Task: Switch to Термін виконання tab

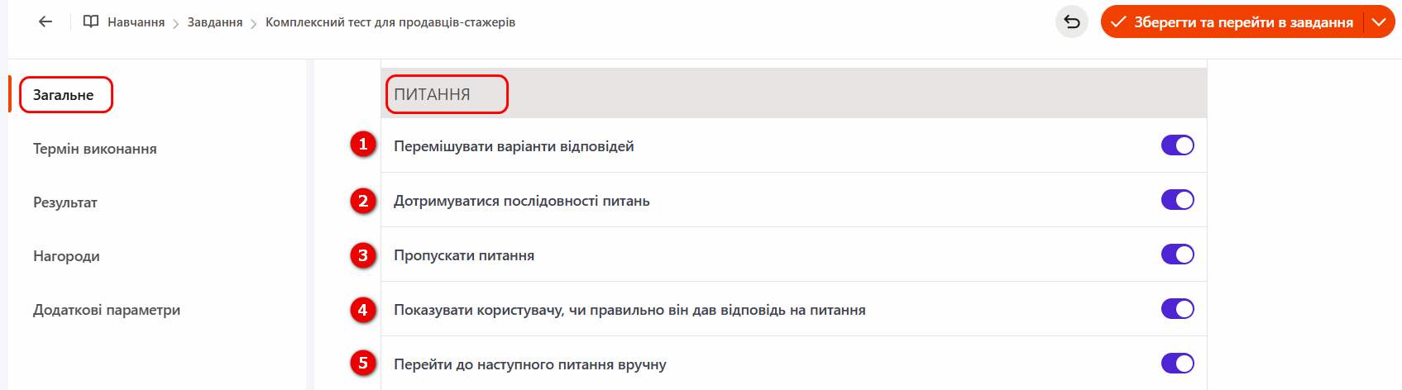Action: (95, 149)
